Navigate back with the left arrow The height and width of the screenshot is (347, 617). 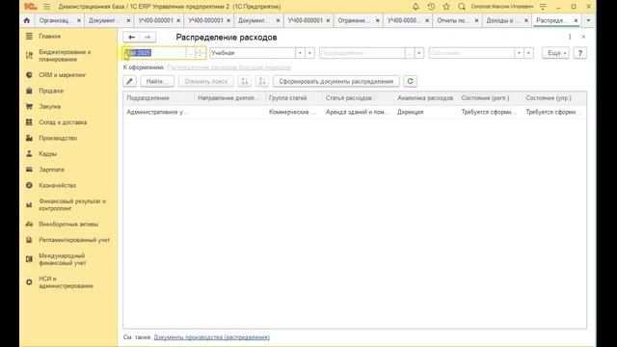131,37
